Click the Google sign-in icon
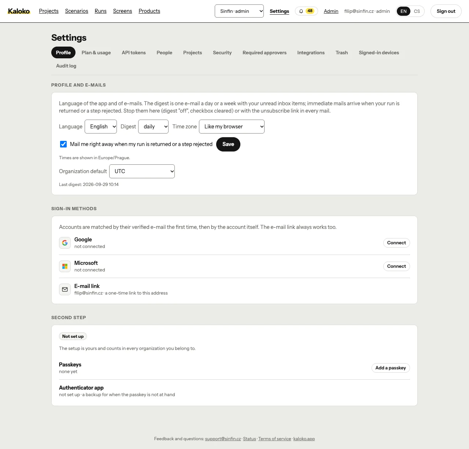Screen dimensions: 469x449 pos(65,243)
